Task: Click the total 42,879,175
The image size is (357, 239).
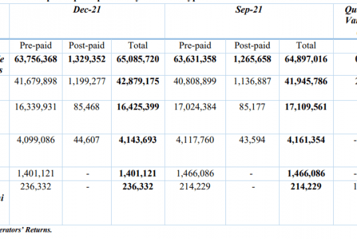Action: 138,82
